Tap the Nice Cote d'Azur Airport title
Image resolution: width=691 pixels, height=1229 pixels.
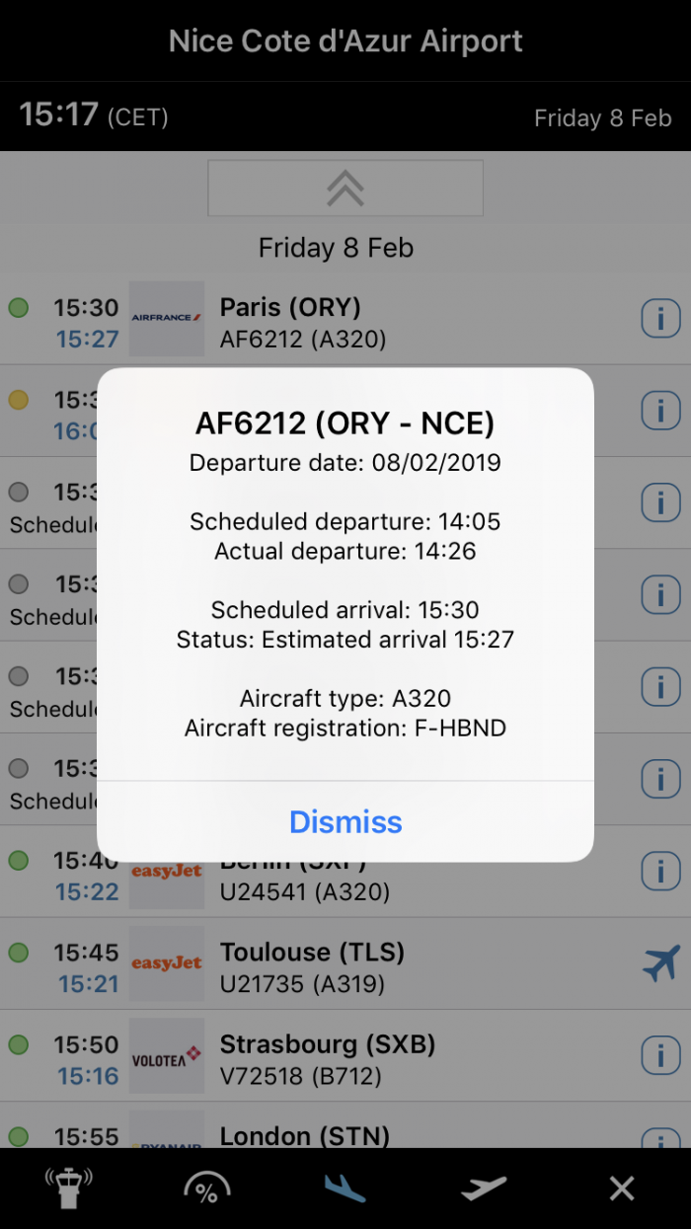pos(345,41)
